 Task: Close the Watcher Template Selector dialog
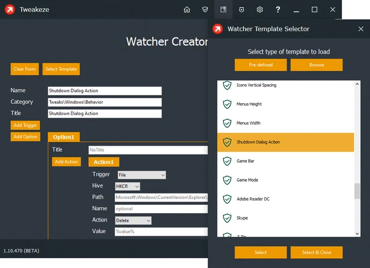(361, 29)
